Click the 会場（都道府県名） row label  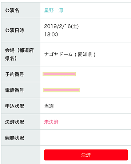(19, 54)
